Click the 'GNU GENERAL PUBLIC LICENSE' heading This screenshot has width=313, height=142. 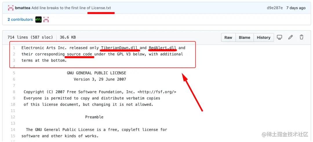coord(97,73)
